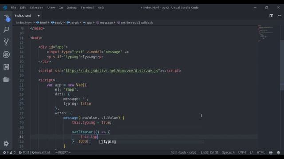This screenshot has height=159, width=284.
Task: Open the Edit menu
Action: click(x=23, y=8)
